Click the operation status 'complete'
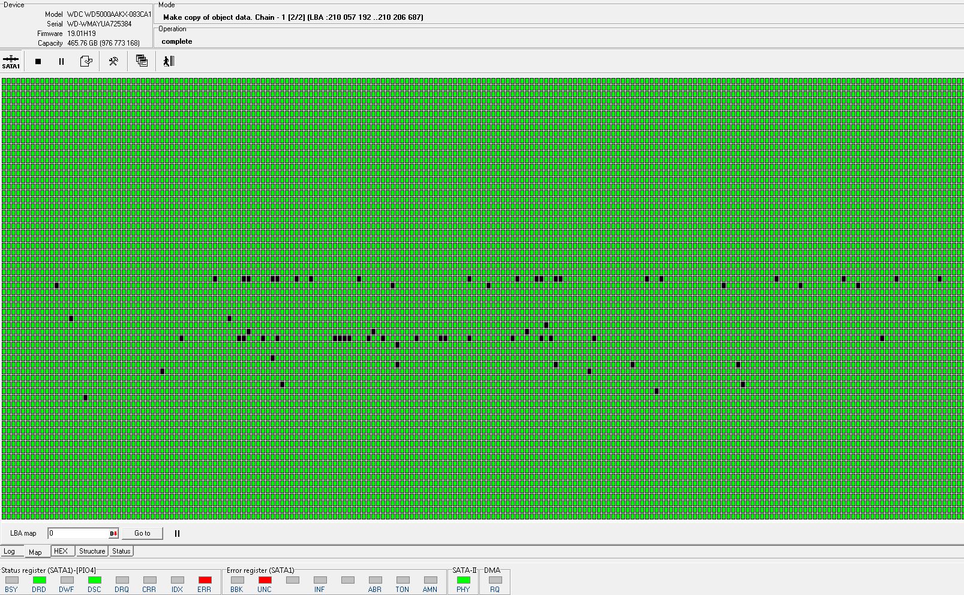The width and height of the screenshot is (964, 595). coord(177,41)
